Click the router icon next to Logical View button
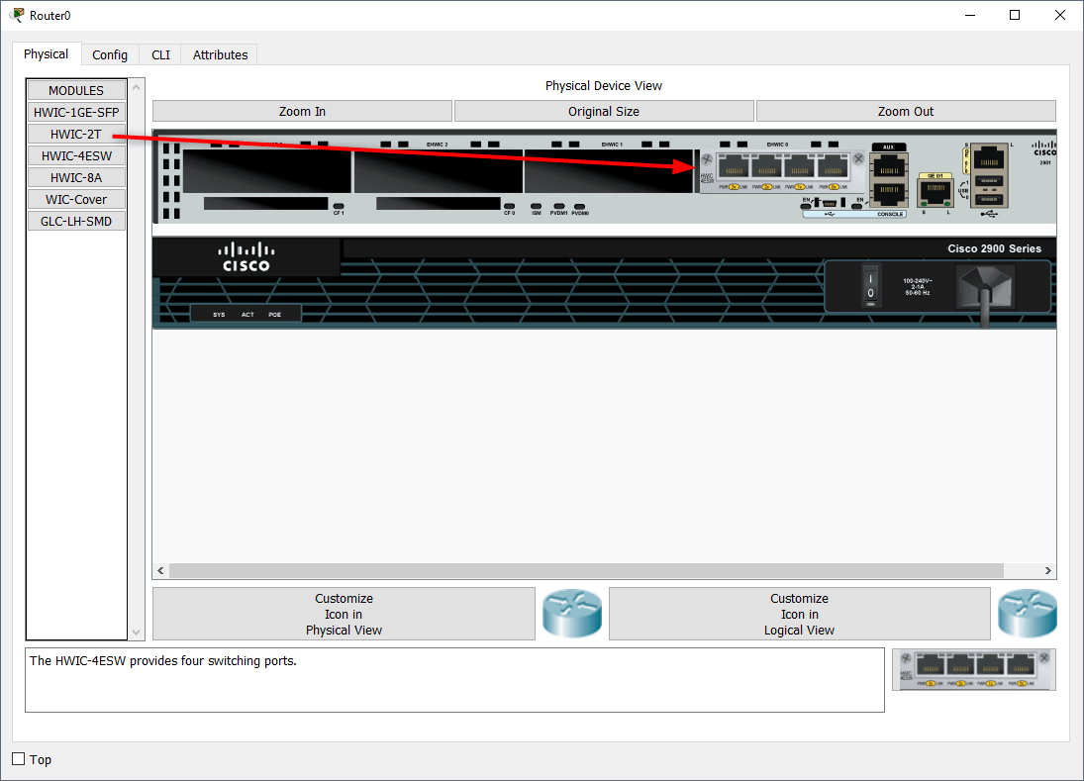The width and height of the screenshot is (1084, 781). pos(1028,613)
